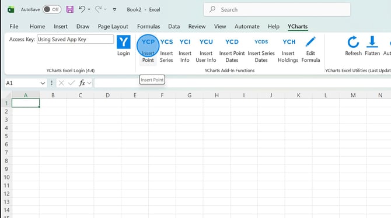Refresh YCharts data
The width and height of the screenshot is (391, 218).
click(x=353, y=46)
